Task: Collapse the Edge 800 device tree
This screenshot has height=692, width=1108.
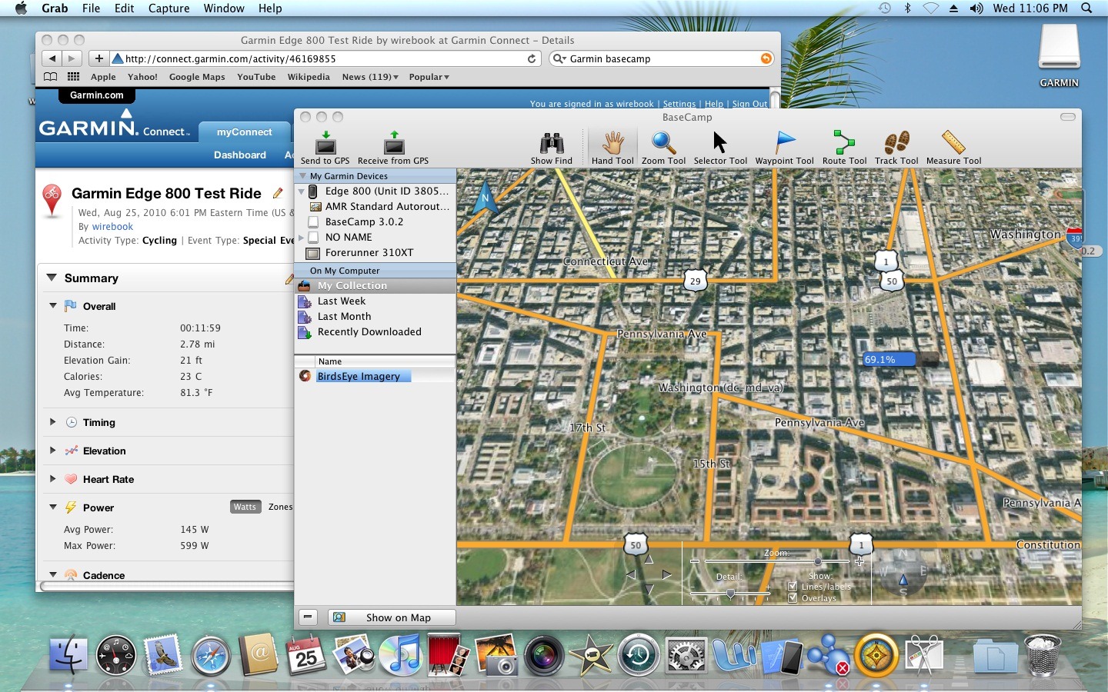Action: point(302,191)
